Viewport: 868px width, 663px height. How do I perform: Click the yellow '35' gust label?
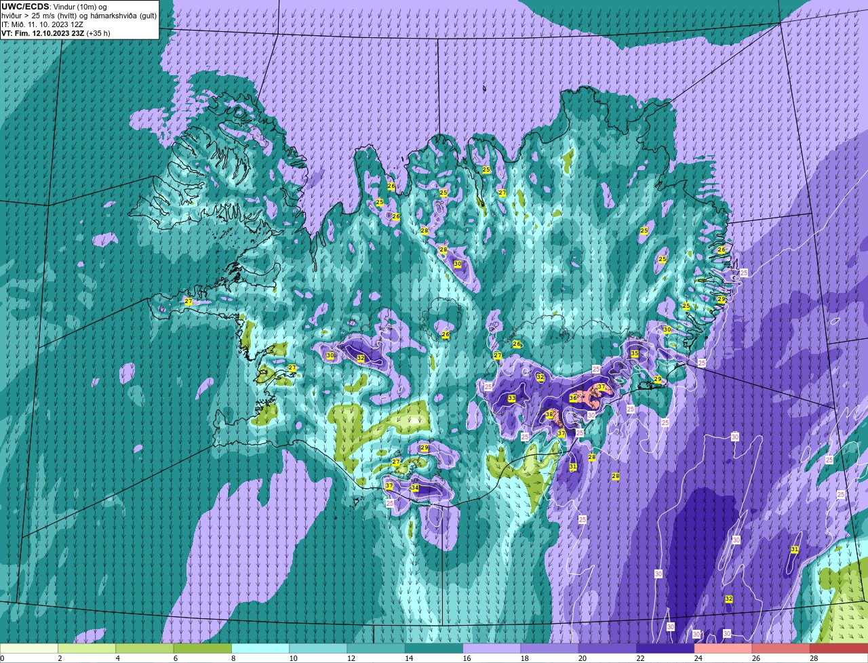(x=635, y=354)
